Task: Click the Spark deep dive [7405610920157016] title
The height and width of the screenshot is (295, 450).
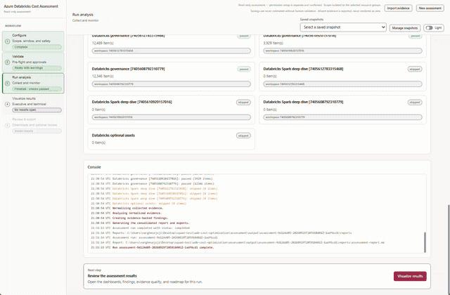Action: (131, 102)
